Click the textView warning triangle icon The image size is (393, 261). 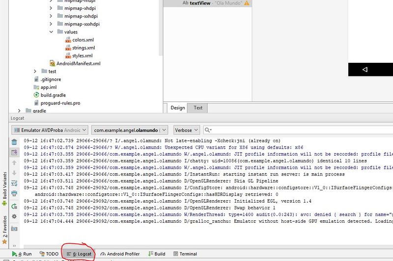point(247,3)
